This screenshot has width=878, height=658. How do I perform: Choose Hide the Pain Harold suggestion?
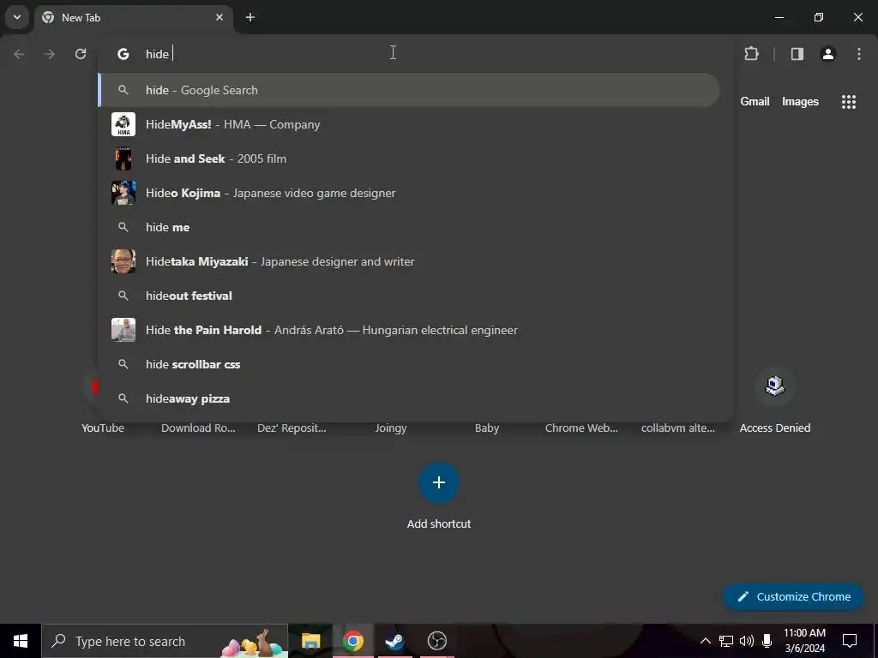pos(409,330)
